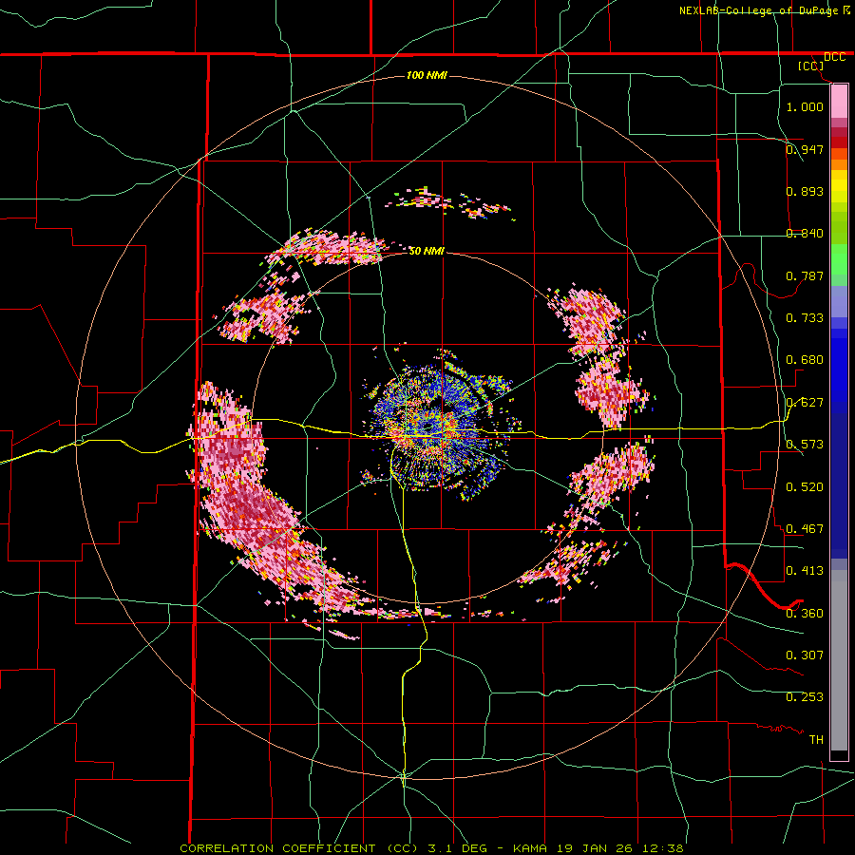
Task: Click the TH legend label
Action: click(x=816, y=740)
